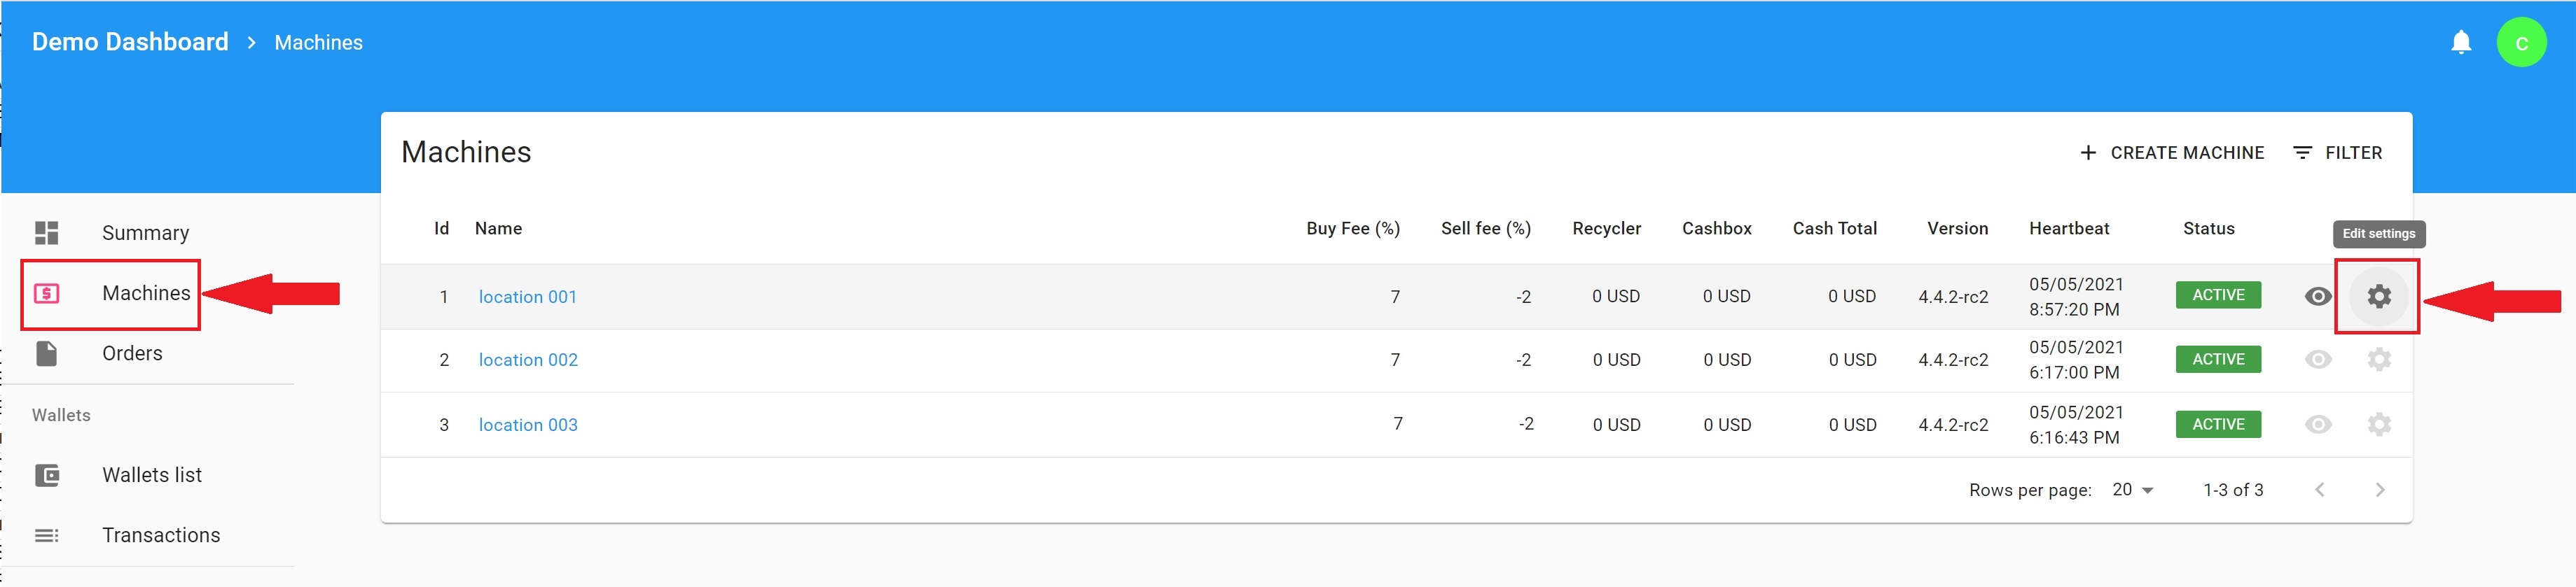Go to previous page chevron
2576x587 pixels.
(x=2320, y=490)
